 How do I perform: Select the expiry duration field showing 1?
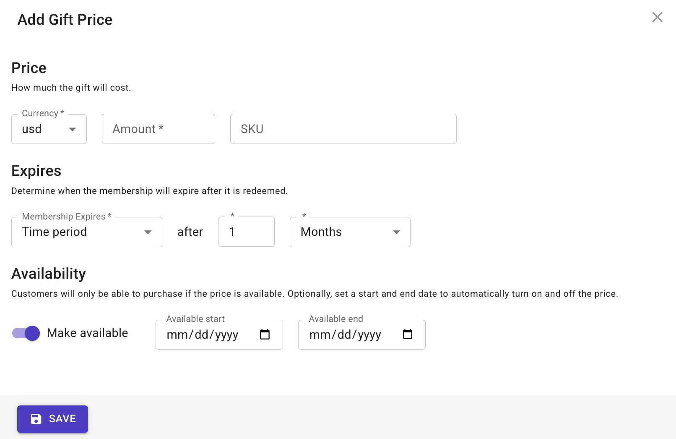[246, 232]
